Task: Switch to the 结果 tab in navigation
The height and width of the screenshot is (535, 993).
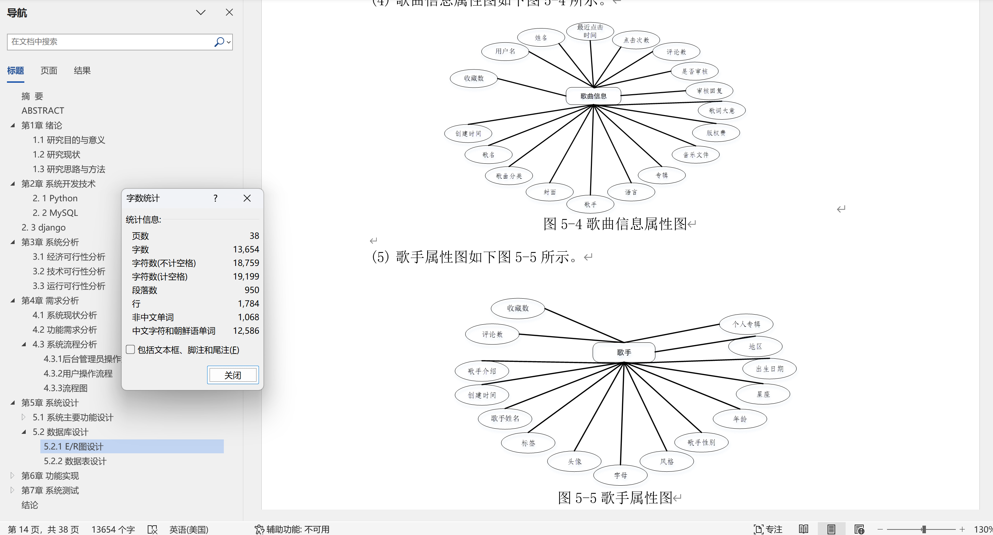Action: pyautogui.click(x=82, y=71)
